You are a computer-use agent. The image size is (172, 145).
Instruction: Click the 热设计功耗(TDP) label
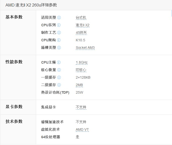coord(55,92)
